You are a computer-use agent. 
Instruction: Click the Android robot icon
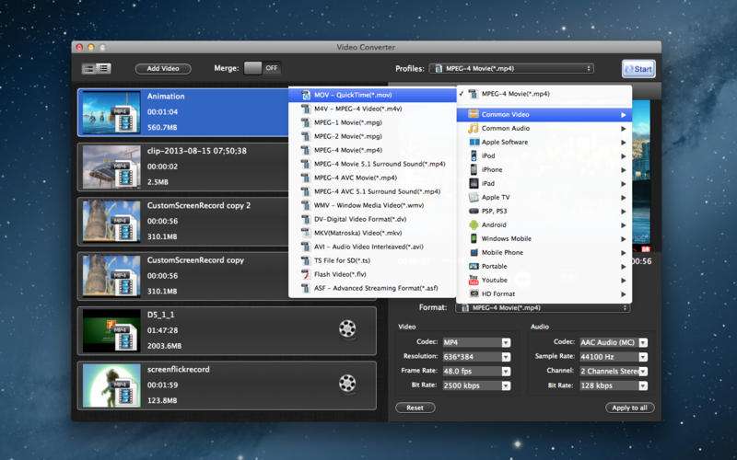point(474,224)
